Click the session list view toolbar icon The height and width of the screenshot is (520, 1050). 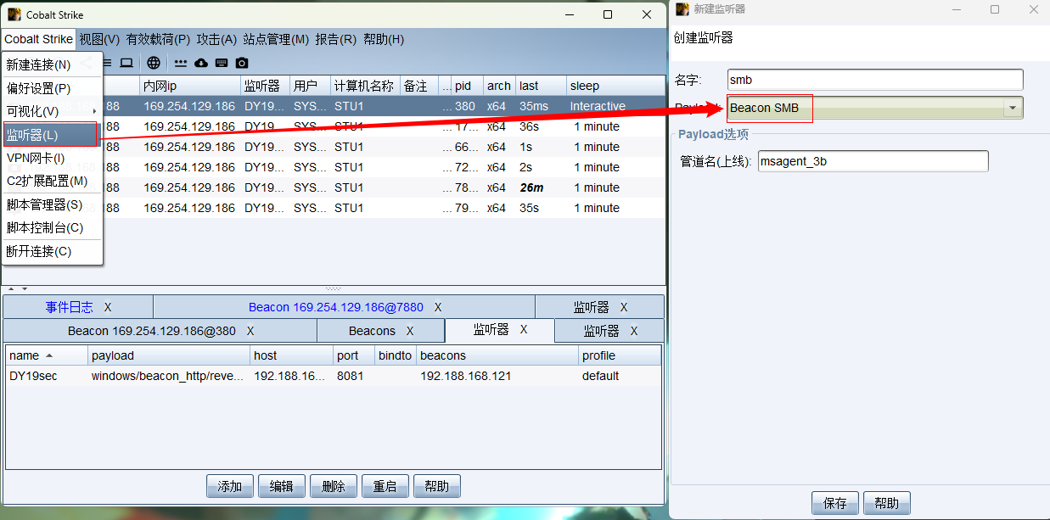tap(108, 63)
